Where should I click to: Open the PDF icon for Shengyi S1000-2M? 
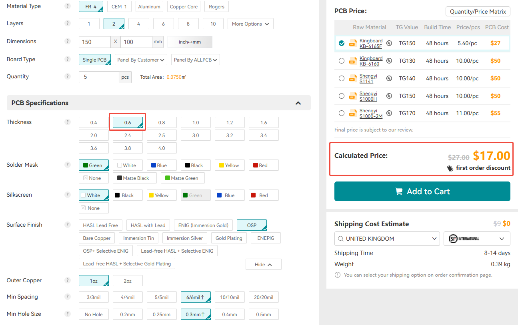point(353,113)
